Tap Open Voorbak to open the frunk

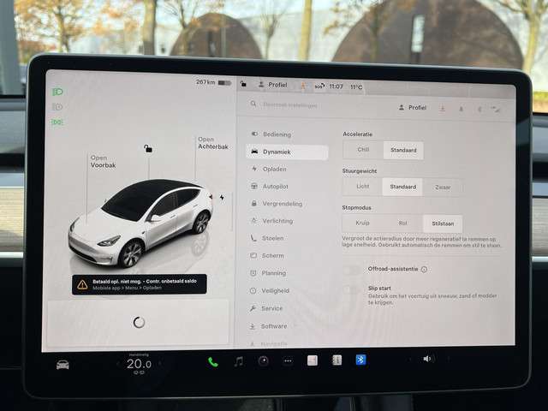coord(102,161)
